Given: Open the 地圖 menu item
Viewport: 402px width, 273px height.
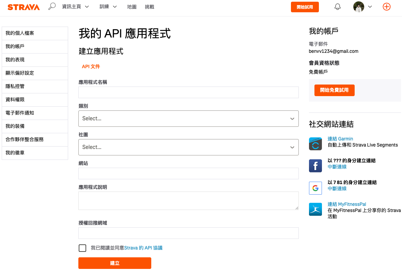Looking at the screenshot, I should click(132, 7).
